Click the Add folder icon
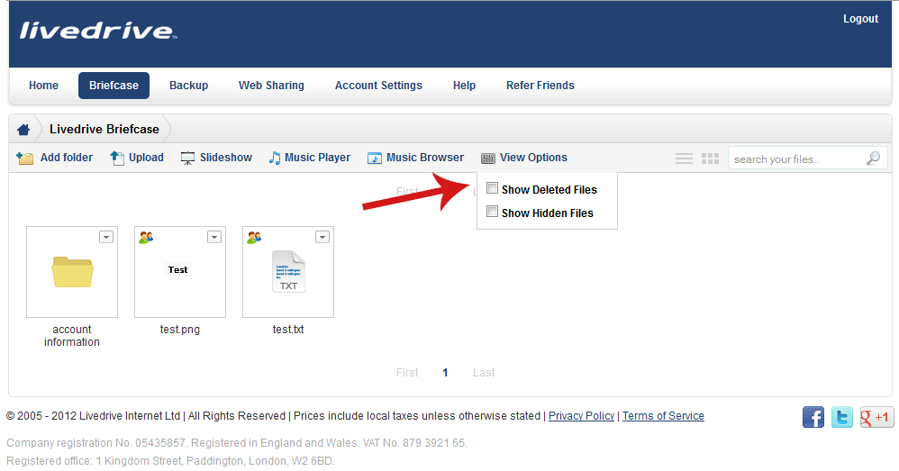899x471 pixels. 24,159
